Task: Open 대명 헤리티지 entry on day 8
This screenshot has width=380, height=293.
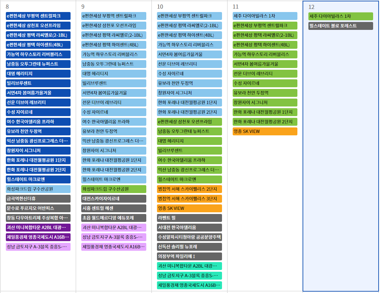Action: 38,74
